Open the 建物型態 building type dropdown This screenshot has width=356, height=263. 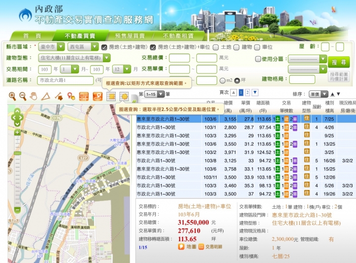[x=74, y=58]
